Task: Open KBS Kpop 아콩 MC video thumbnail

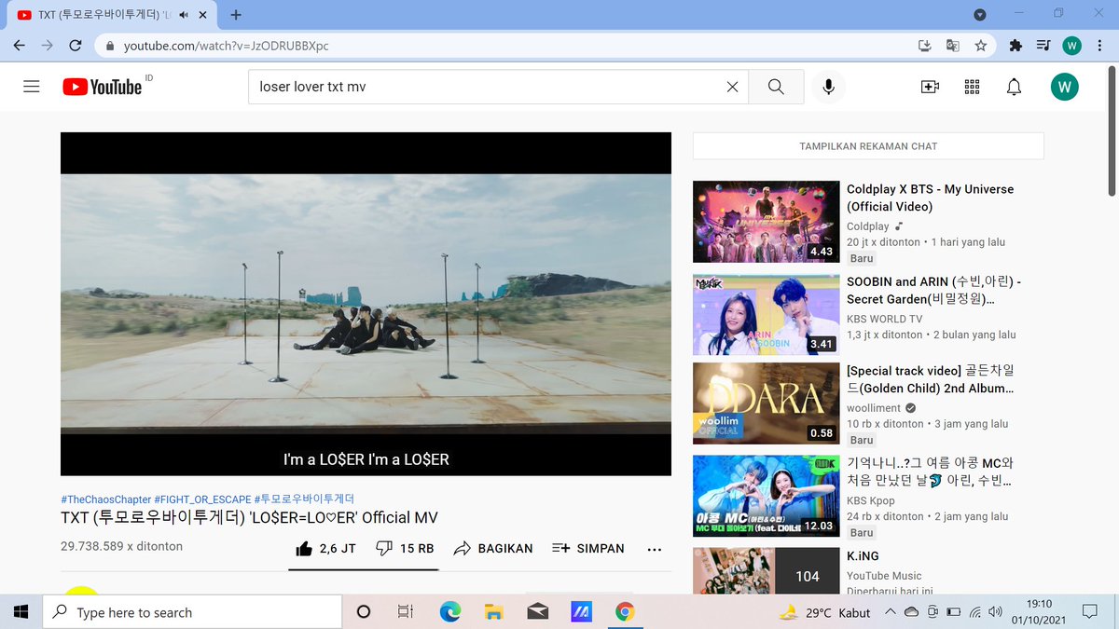Action: coord(767,497)
